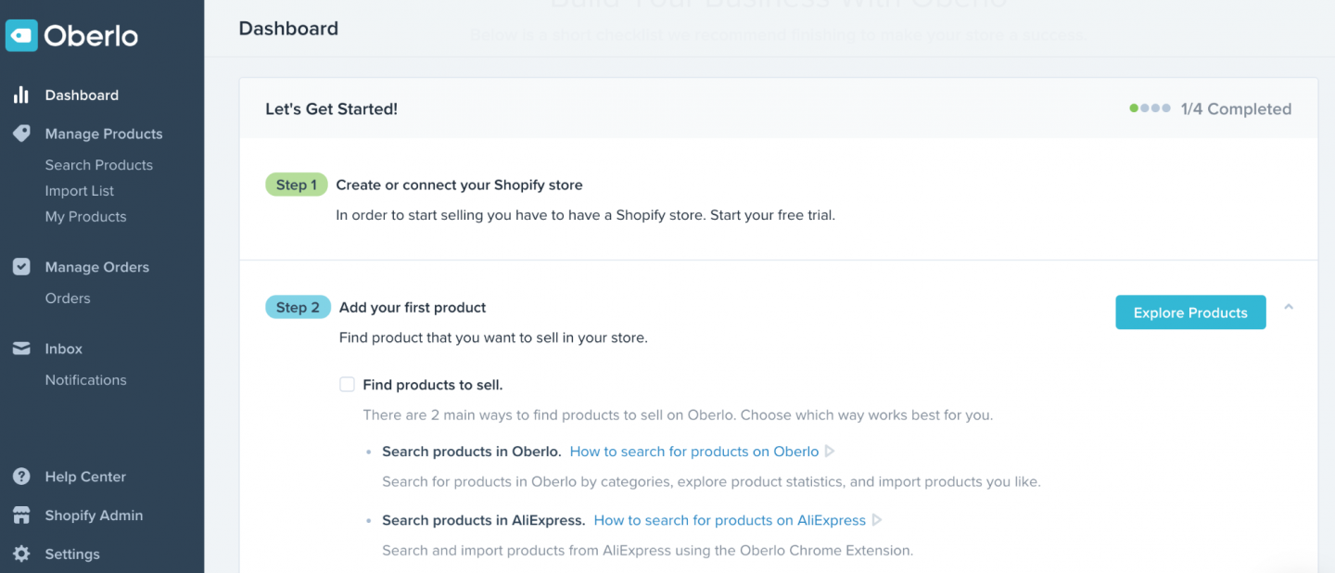The image size is (1335, 573).
Task: Play the AliExpress search tutorial video arrow
Action: (x=877, y=520)
